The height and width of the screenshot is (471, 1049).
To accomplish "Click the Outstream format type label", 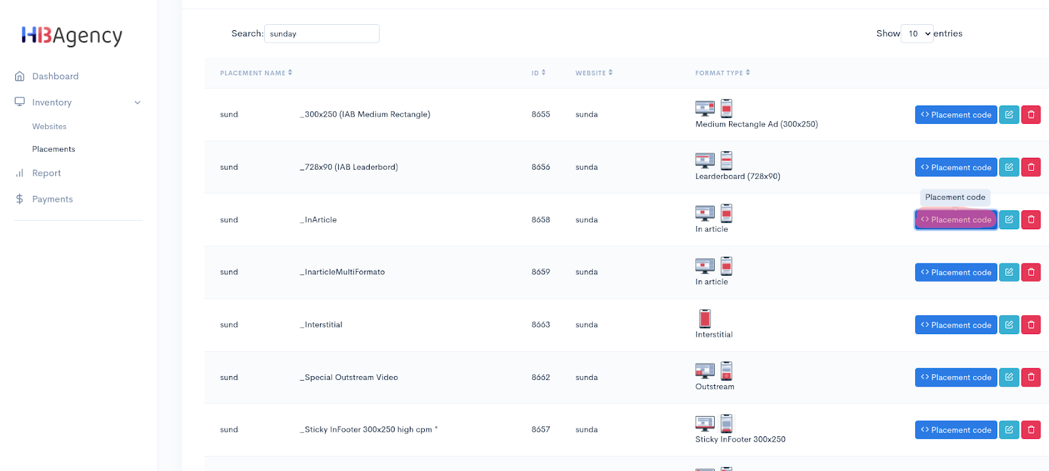I will click(715, 387).
